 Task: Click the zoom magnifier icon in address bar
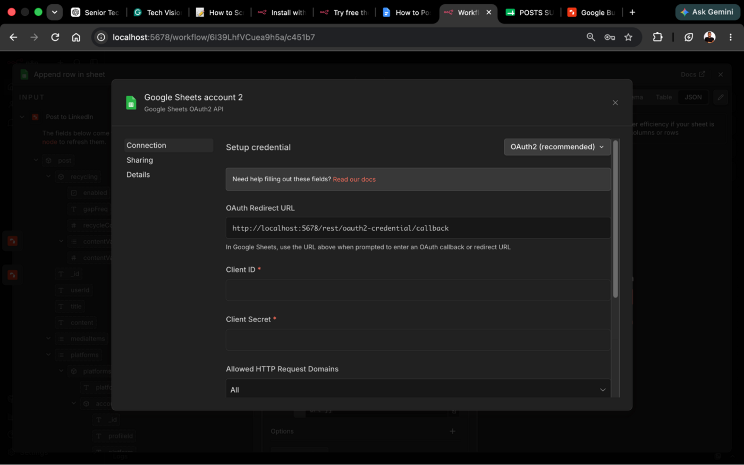click(590, 37)
